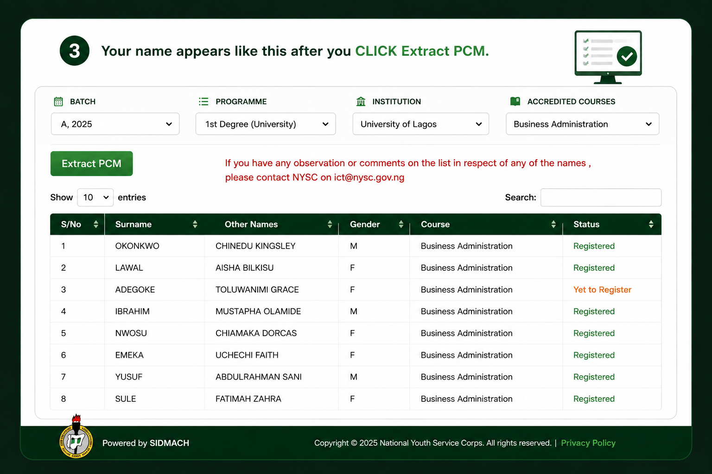Select the name FATIMAH ZAHRA

click(248, 399)
